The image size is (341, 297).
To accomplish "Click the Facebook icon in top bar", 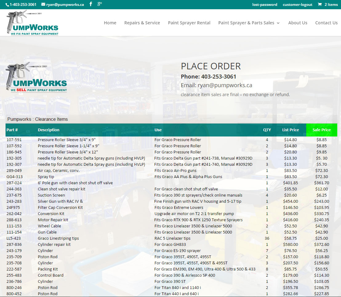I will tap(91, 4).
